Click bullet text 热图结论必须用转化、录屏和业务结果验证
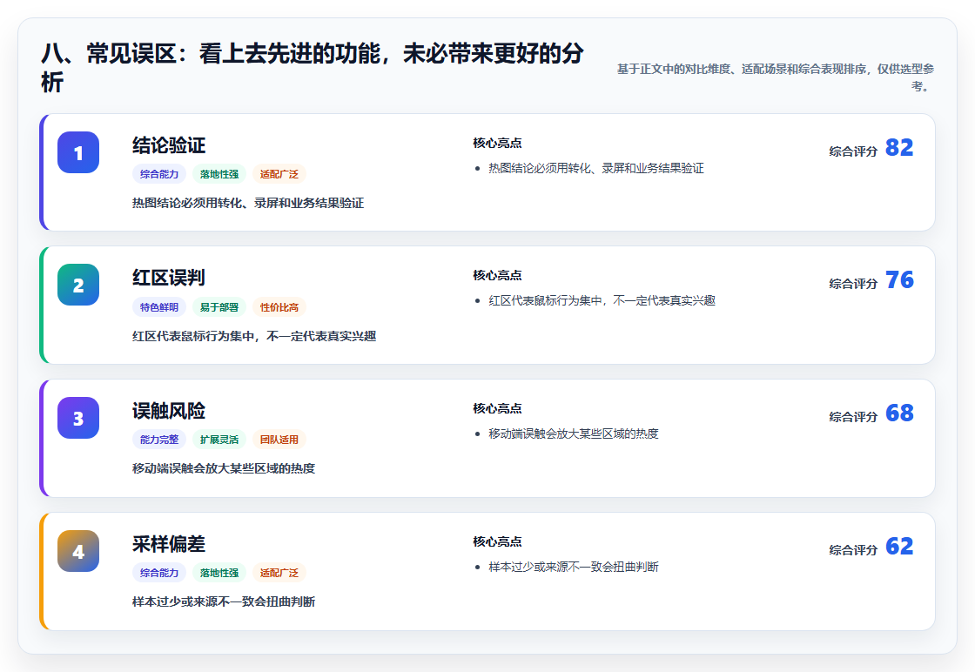This screenshot has height=672, width=975. pos(596,169)
